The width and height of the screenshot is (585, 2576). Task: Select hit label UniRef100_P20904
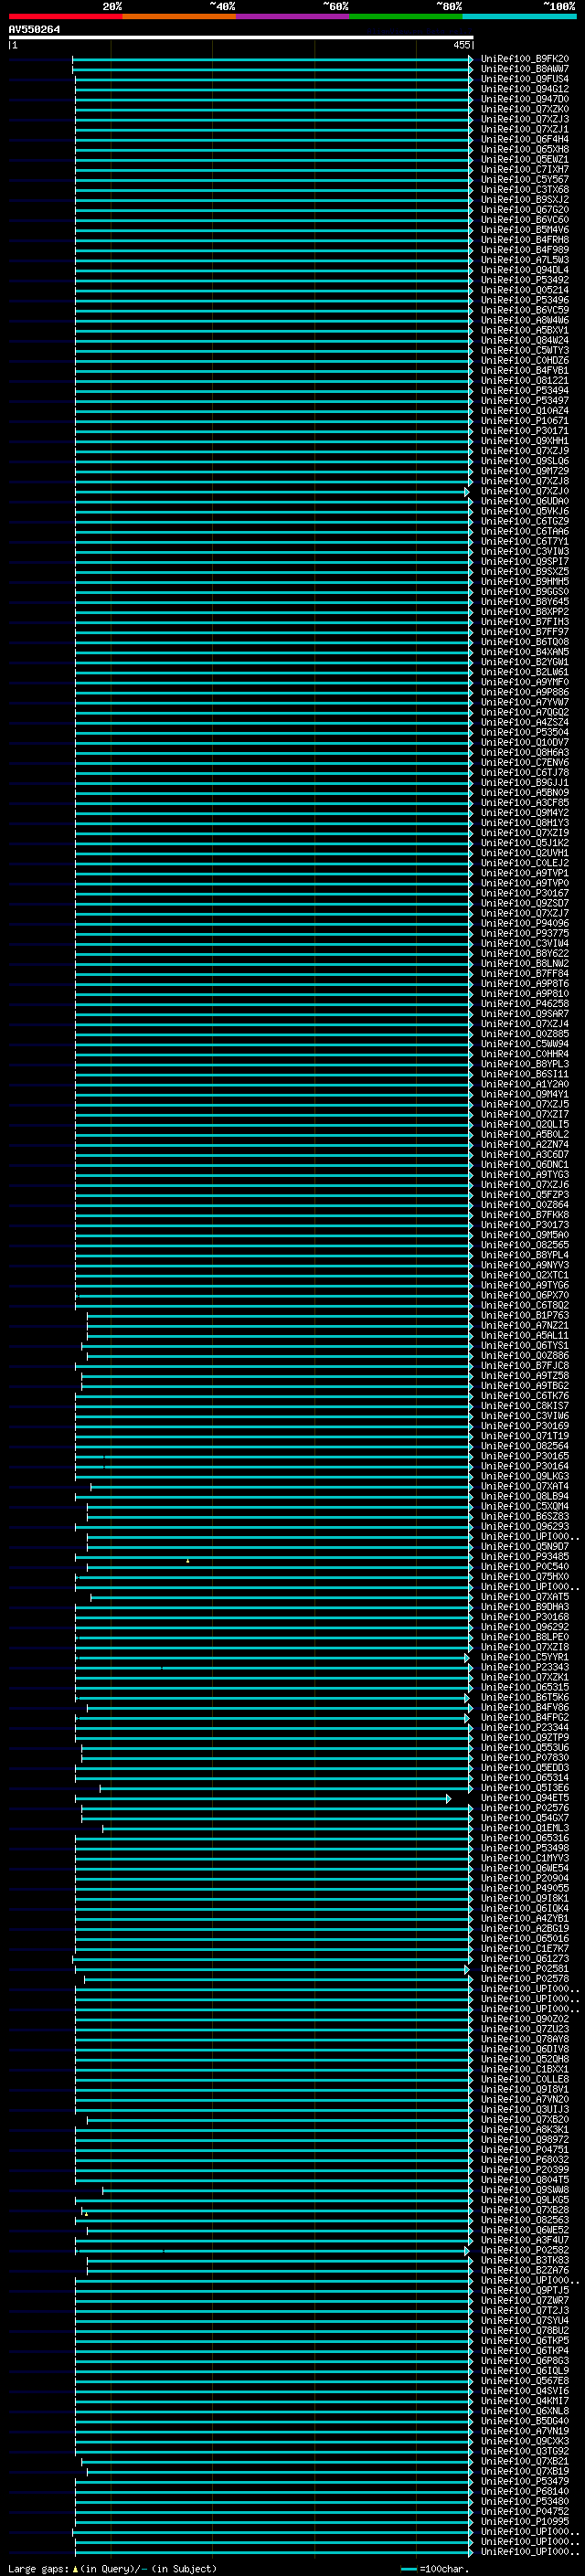(x=525, y=1878)
